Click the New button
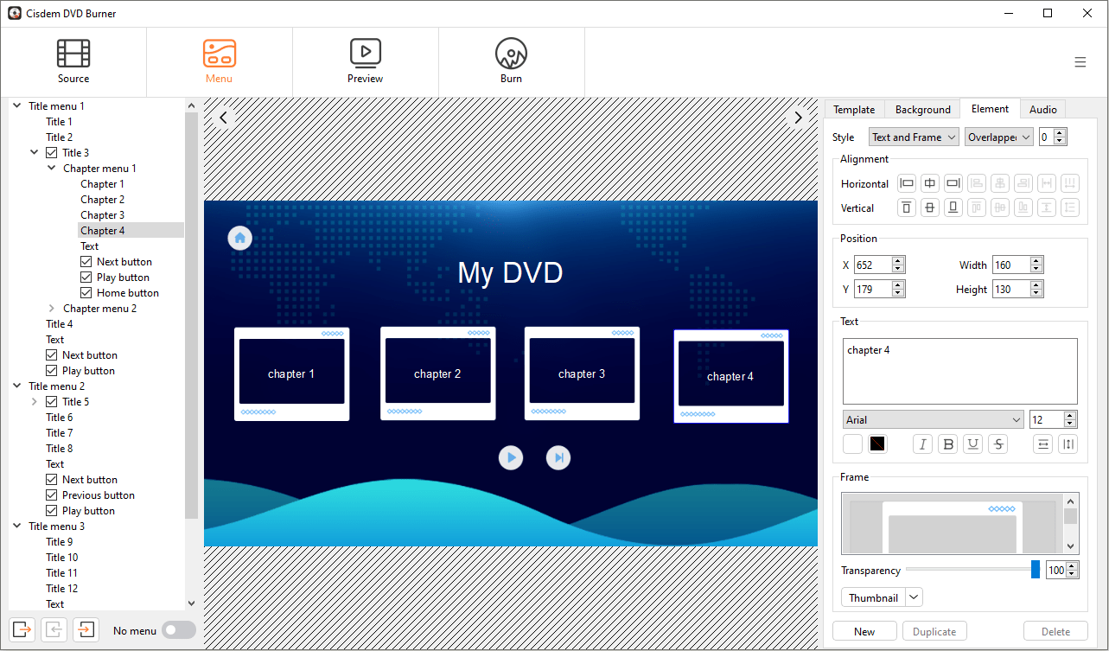Screen dimensions: 1109x651 coord(864,632)
